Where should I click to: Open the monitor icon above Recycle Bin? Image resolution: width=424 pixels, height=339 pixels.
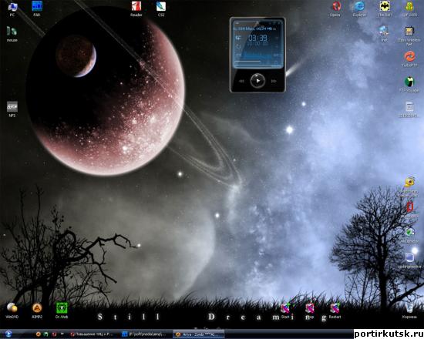pyautogui.click(x=409, y=260)
